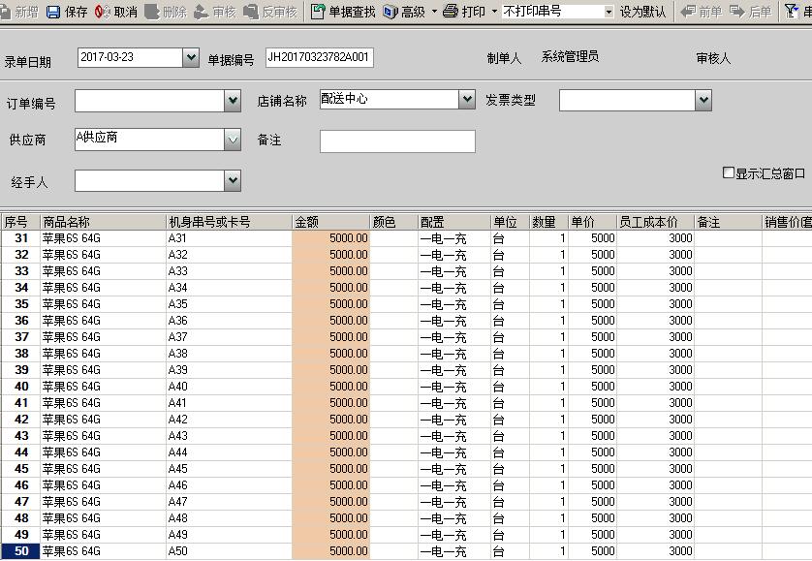This screenshot has height=561, width=812.
Task: Click serial number cell A50
Action: 229,551
